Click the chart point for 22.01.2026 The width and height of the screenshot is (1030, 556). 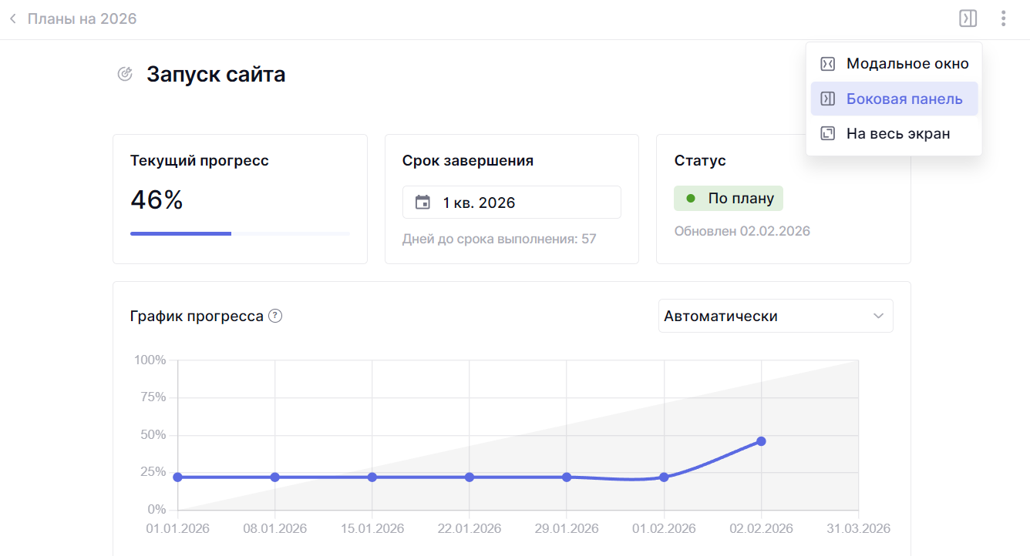coord(470,477)
